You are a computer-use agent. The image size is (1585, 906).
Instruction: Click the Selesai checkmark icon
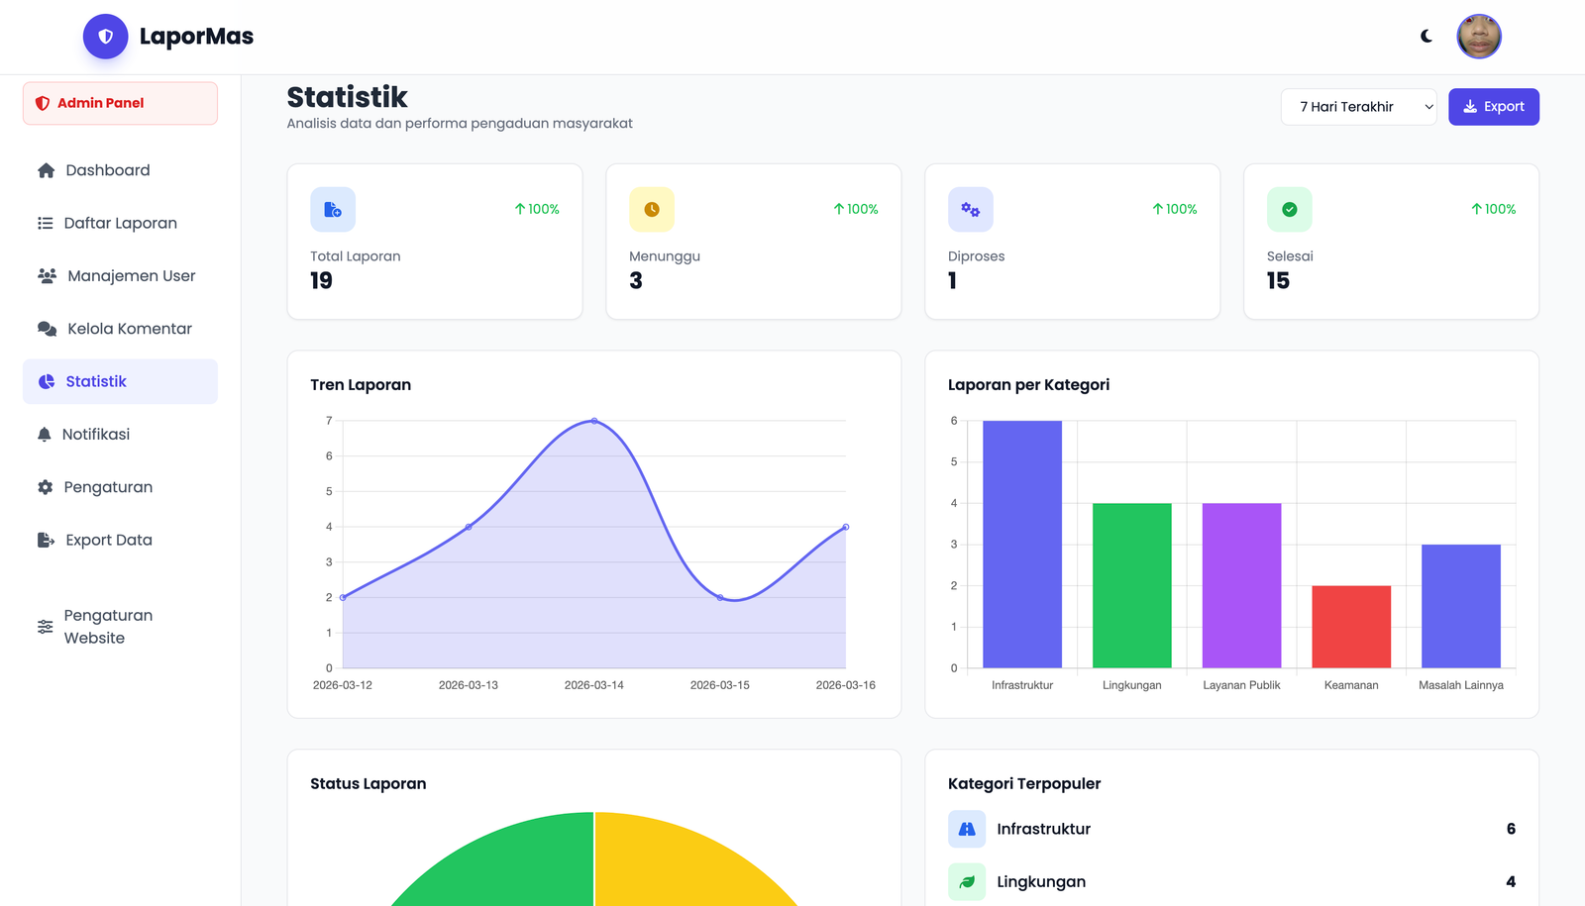tap(1290, 210)
